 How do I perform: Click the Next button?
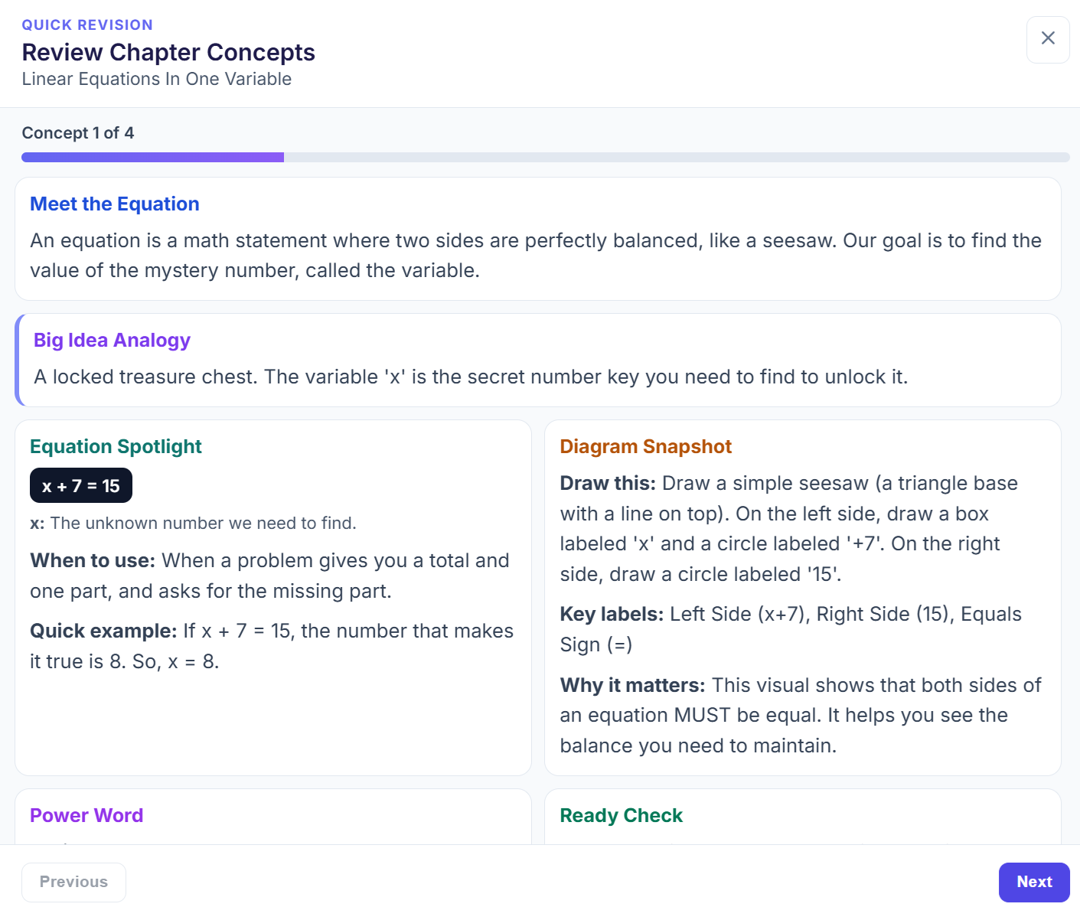[x=1034, y=882]
